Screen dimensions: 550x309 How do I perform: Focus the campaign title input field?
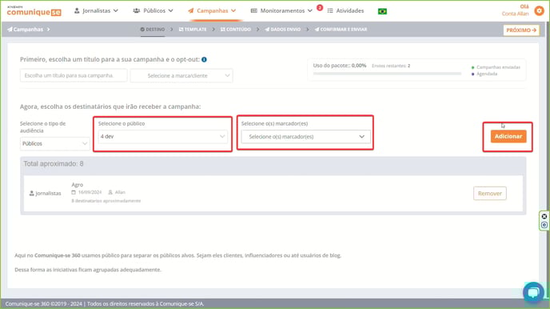pos(74,75)
